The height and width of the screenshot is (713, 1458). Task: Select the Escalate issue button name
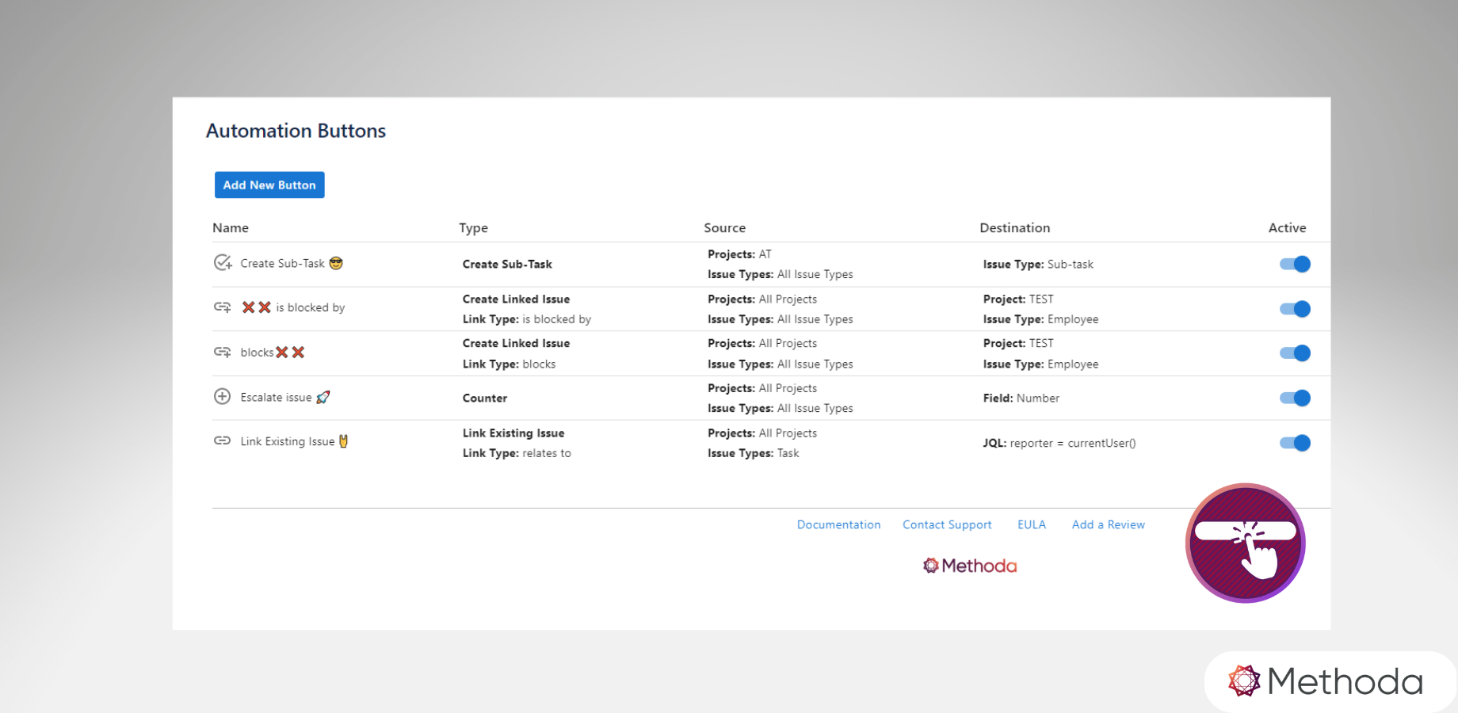click(x=276, y=398)
